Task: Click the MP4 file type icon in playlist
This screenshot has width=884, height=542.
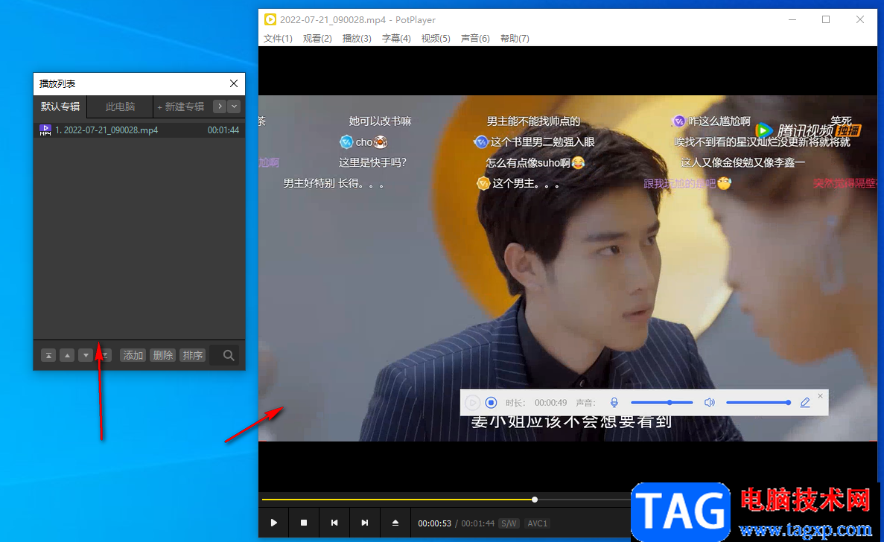Action: (45, 130)
